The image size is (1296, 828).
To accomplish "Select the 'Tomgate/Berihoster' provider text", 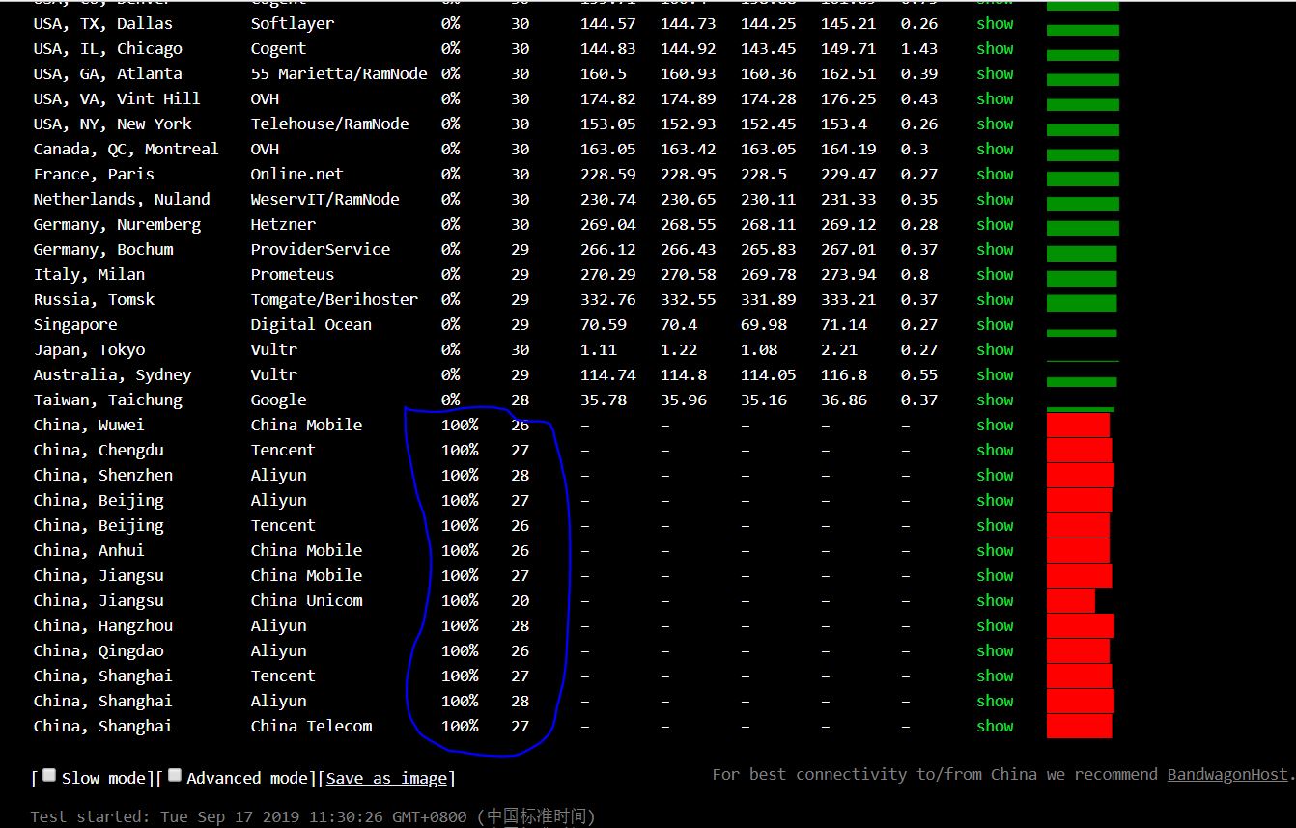I will [334, 299].
